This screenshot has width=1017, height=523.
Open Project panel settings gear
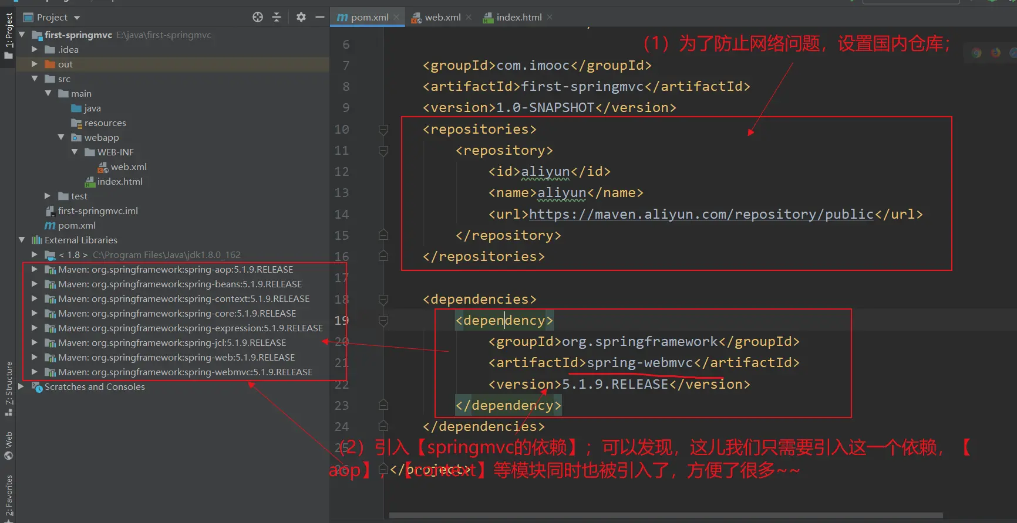pos(301,17)
